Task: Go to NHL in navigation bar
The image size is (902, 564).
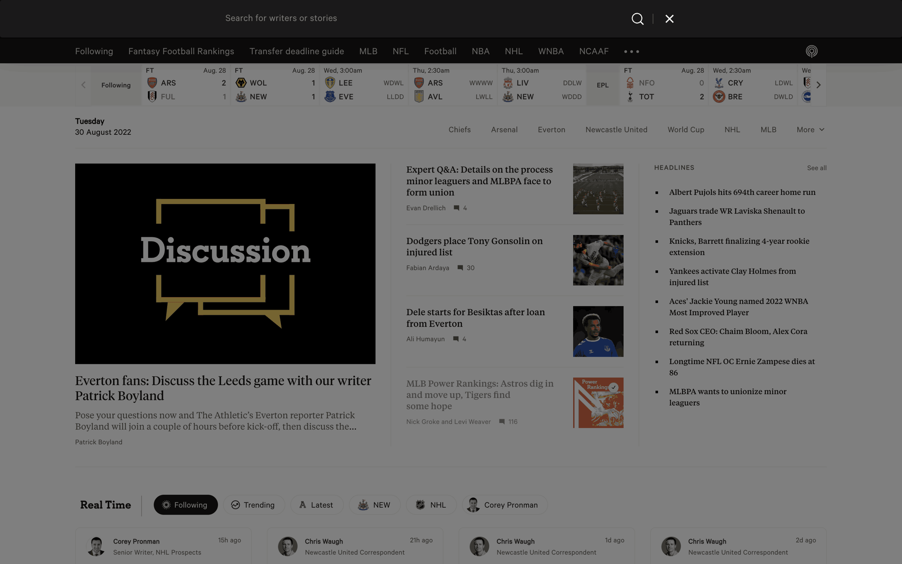Action: coord(514,51)
